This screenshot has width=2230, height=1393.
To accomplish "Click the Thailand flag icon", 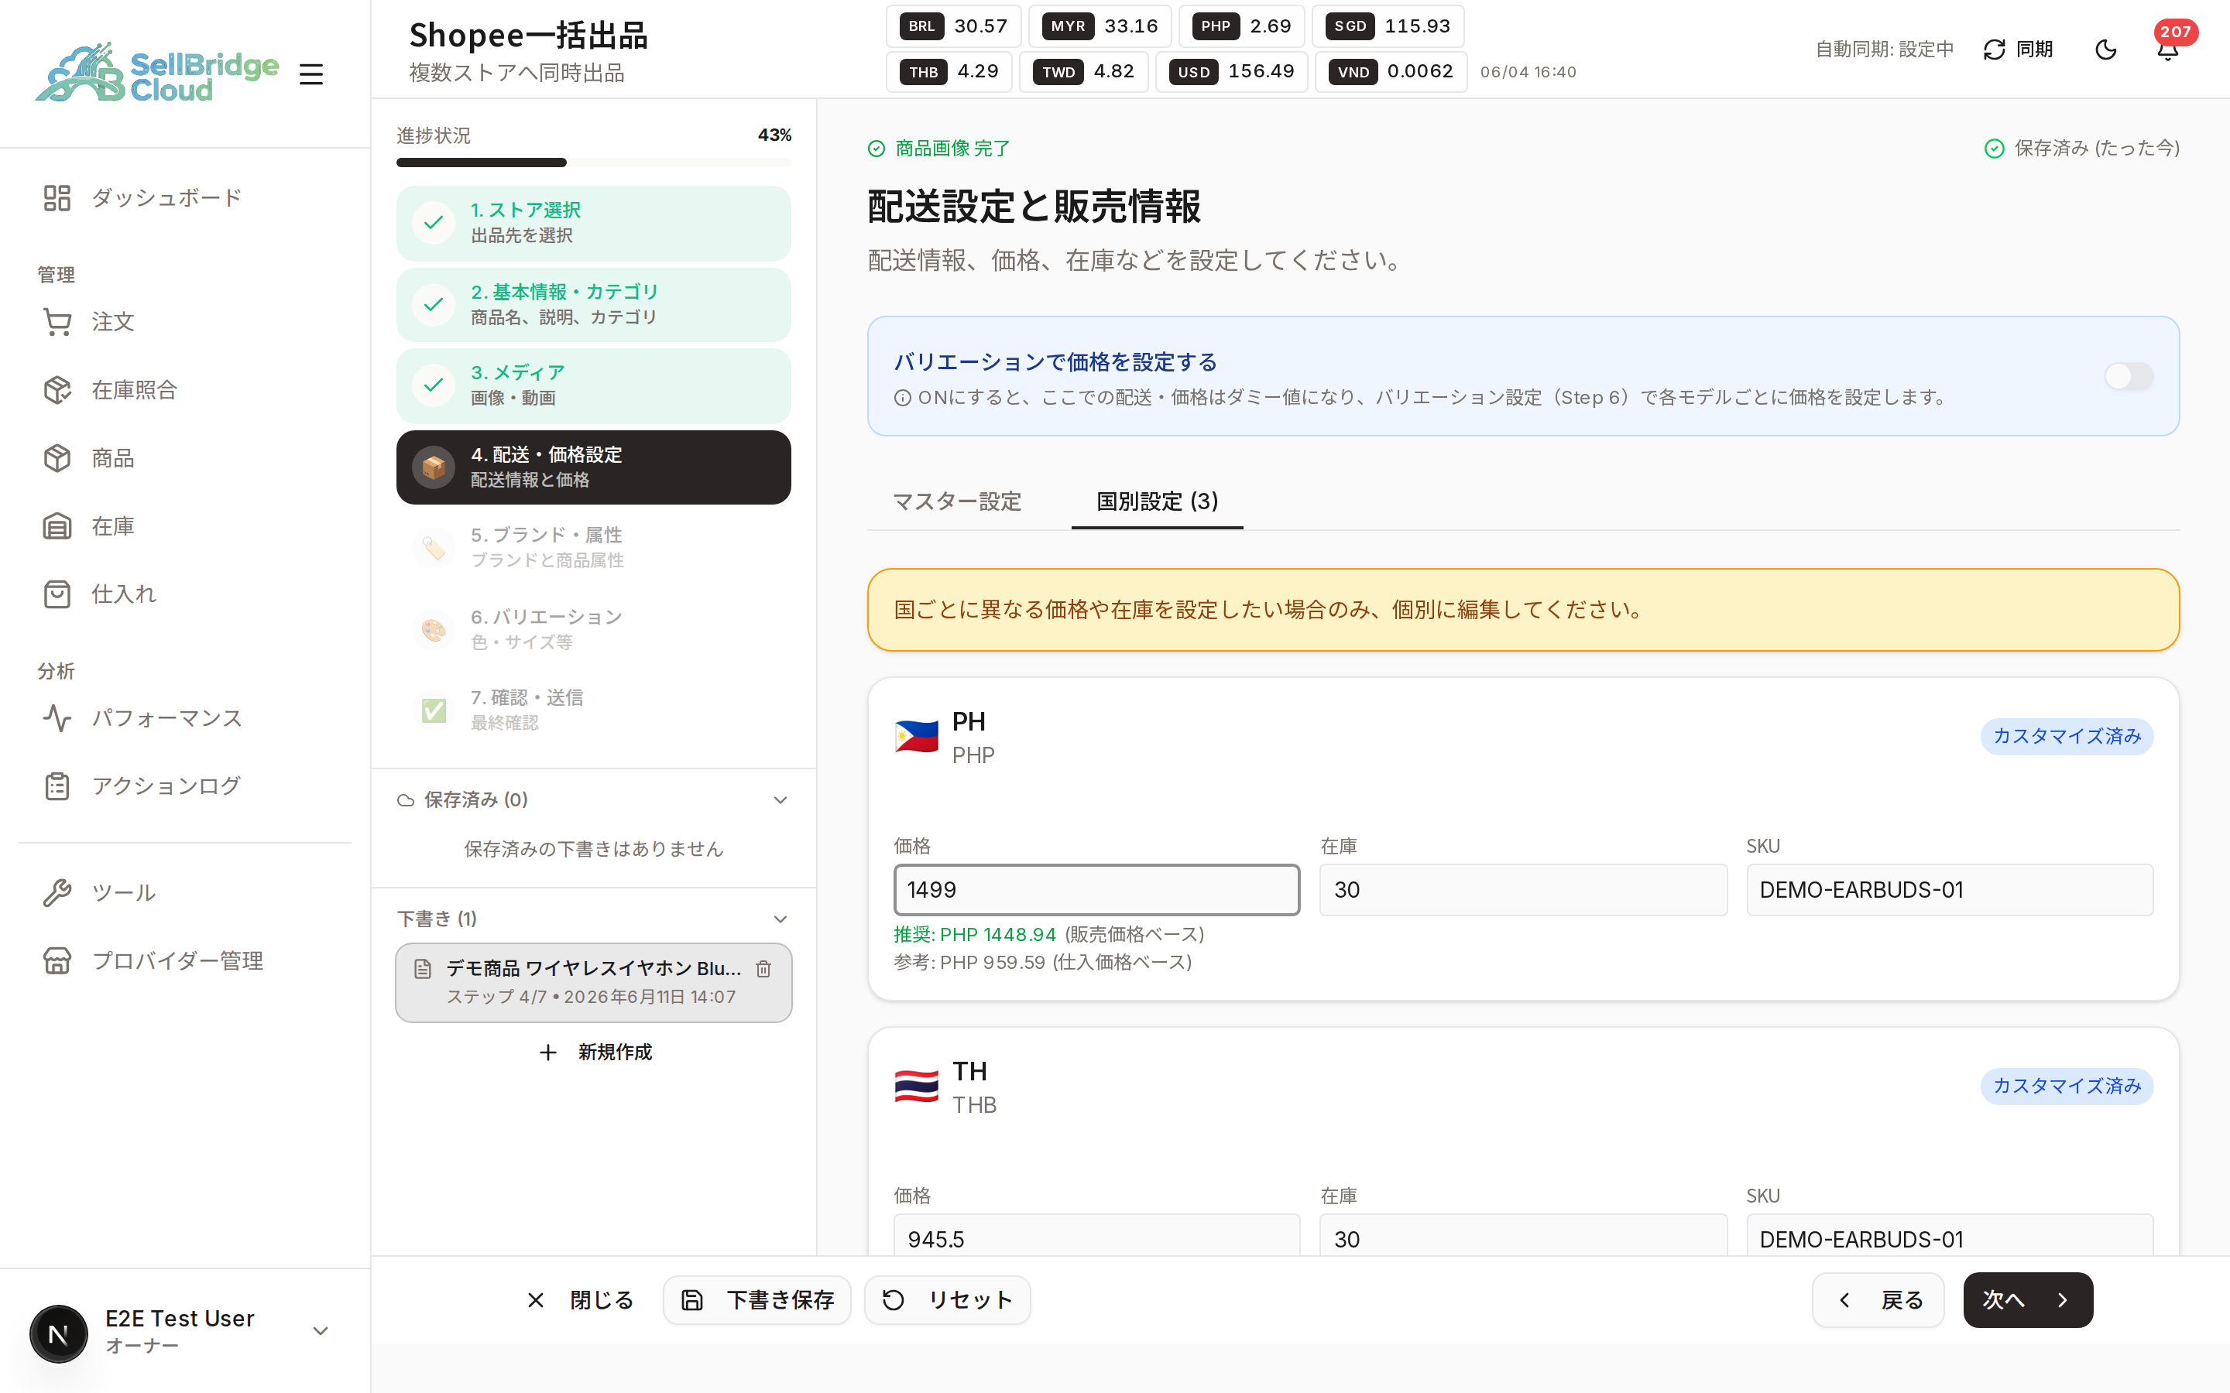I will tap(917, 1087).
